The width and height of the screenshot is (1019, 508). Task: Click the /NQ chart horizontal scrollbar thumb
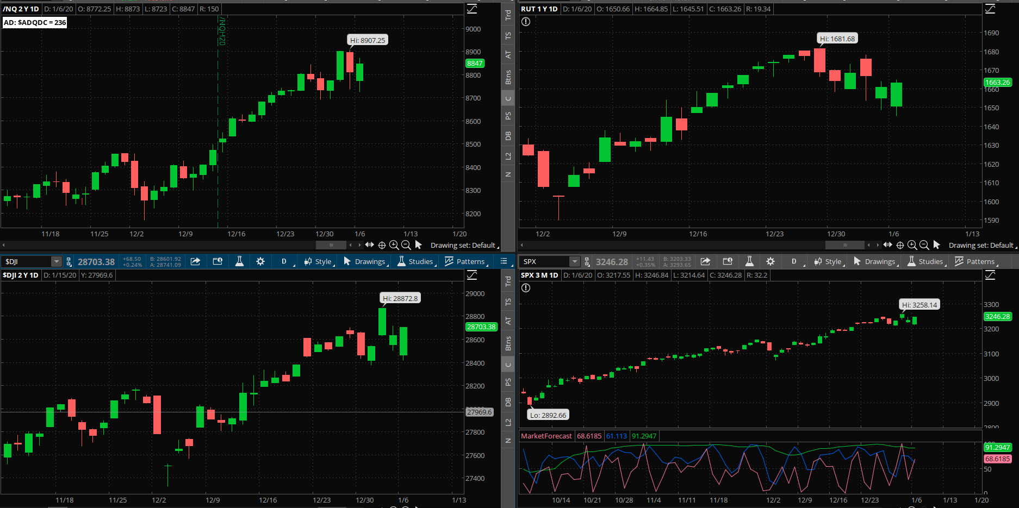(x=331, y=245)
